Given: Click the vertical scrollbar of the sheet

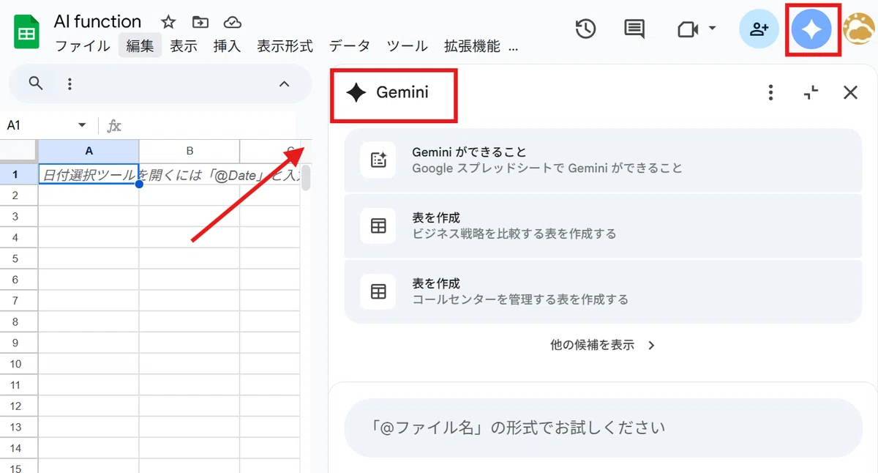Looking at the screenshot, I should click(x=306, y=177).
